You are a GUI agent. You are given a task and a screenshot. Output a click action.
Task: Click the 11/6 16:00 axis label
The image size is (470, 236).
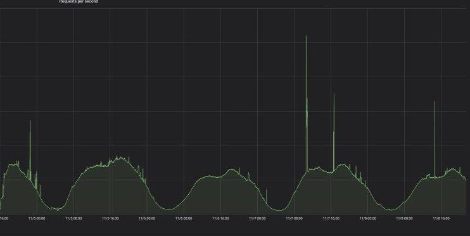point(220,219)
